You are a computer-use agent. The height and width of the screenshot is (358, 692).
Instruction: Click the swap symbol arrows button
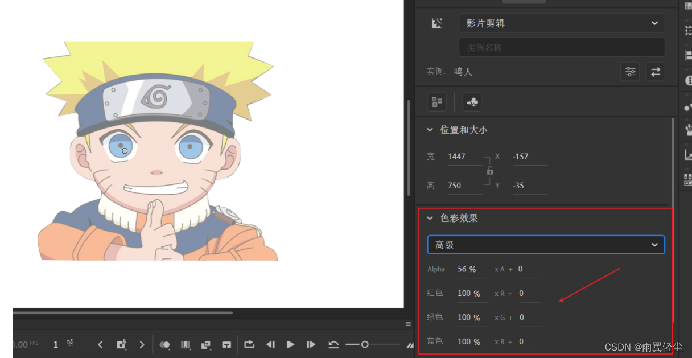click(656, 72)
